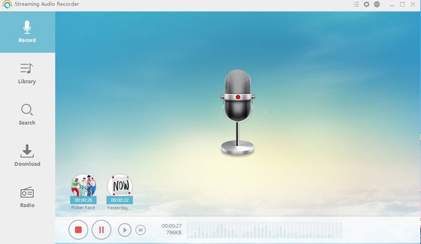Maximize the Streaming Audio Recorder window
Viewport: 421px width, 244px height.
pyautogui.click(x=403, y=4)
